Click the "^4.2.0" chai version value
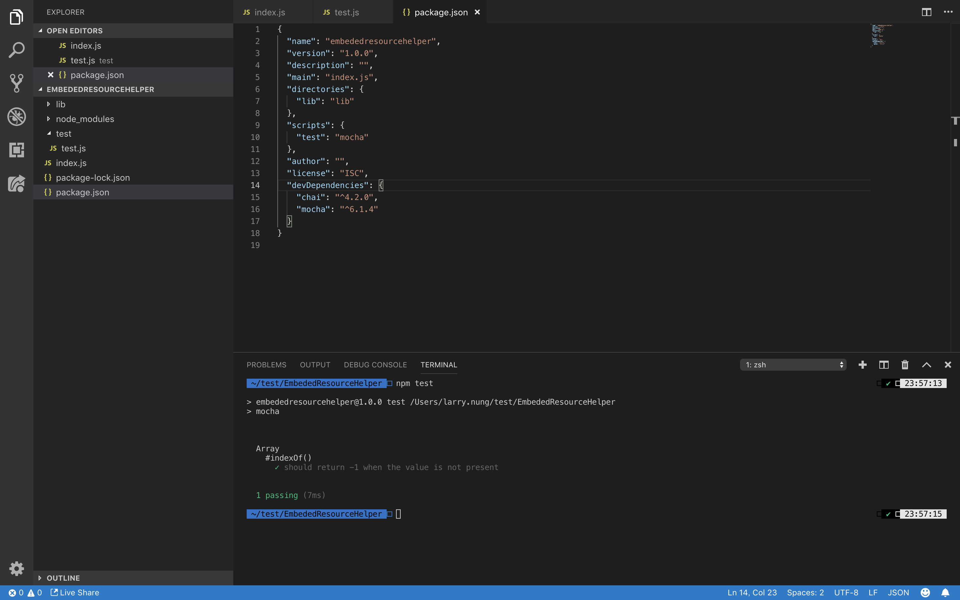Viewport: 960px width, 600px height. tap(354, 197)
